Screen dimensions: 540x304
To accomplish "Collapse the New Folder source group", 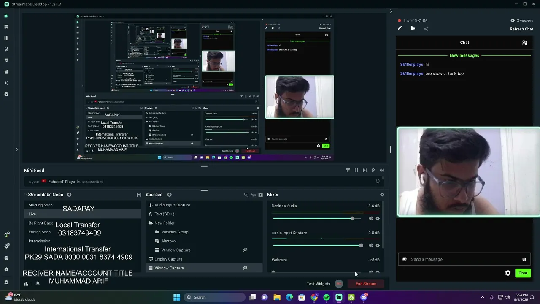I will [151, 223].
